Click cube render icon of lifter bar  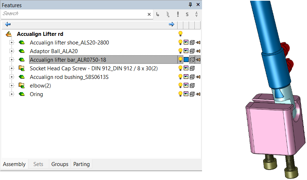coord(192,60)
